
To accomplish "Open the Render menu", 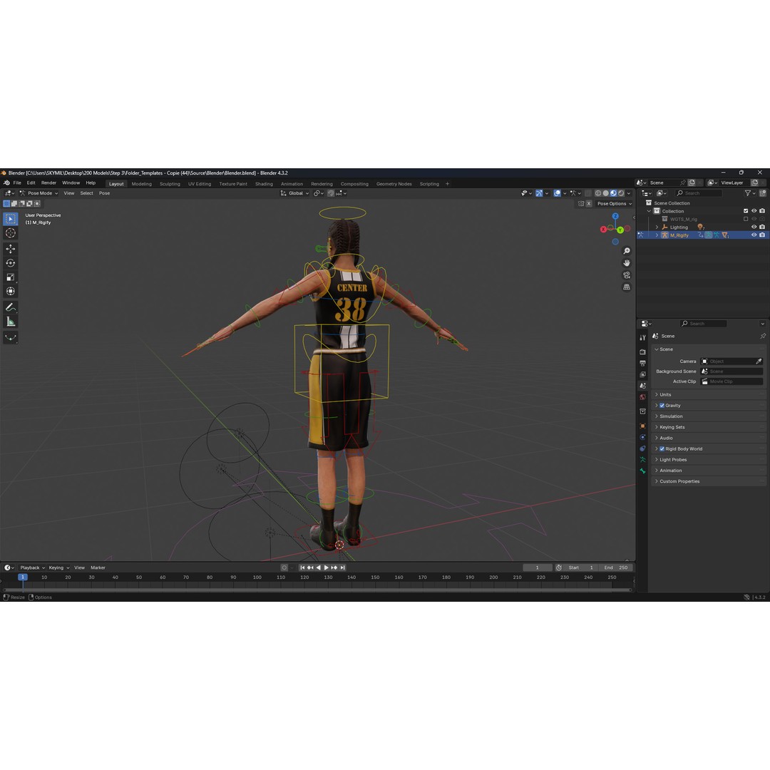I will pos(48,183).
